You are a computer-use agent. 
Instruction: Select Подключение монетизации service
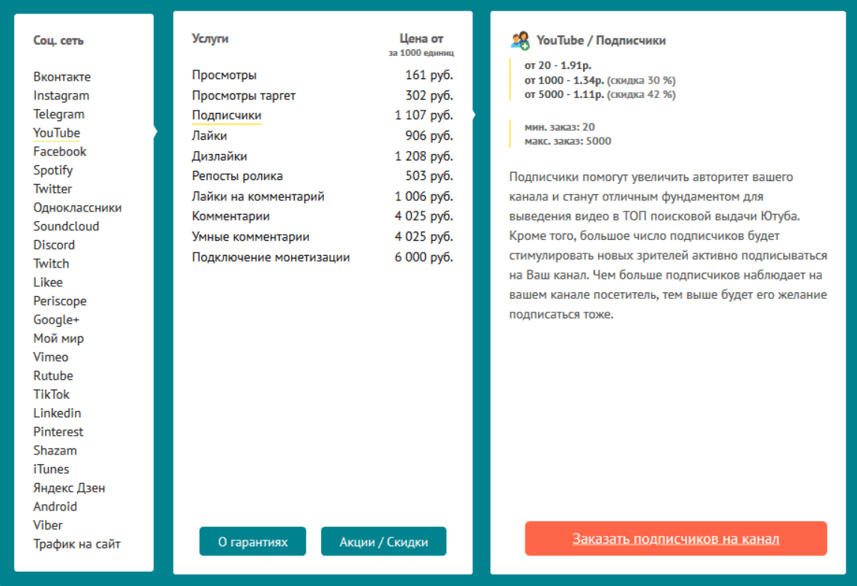(x=270, y=257)
